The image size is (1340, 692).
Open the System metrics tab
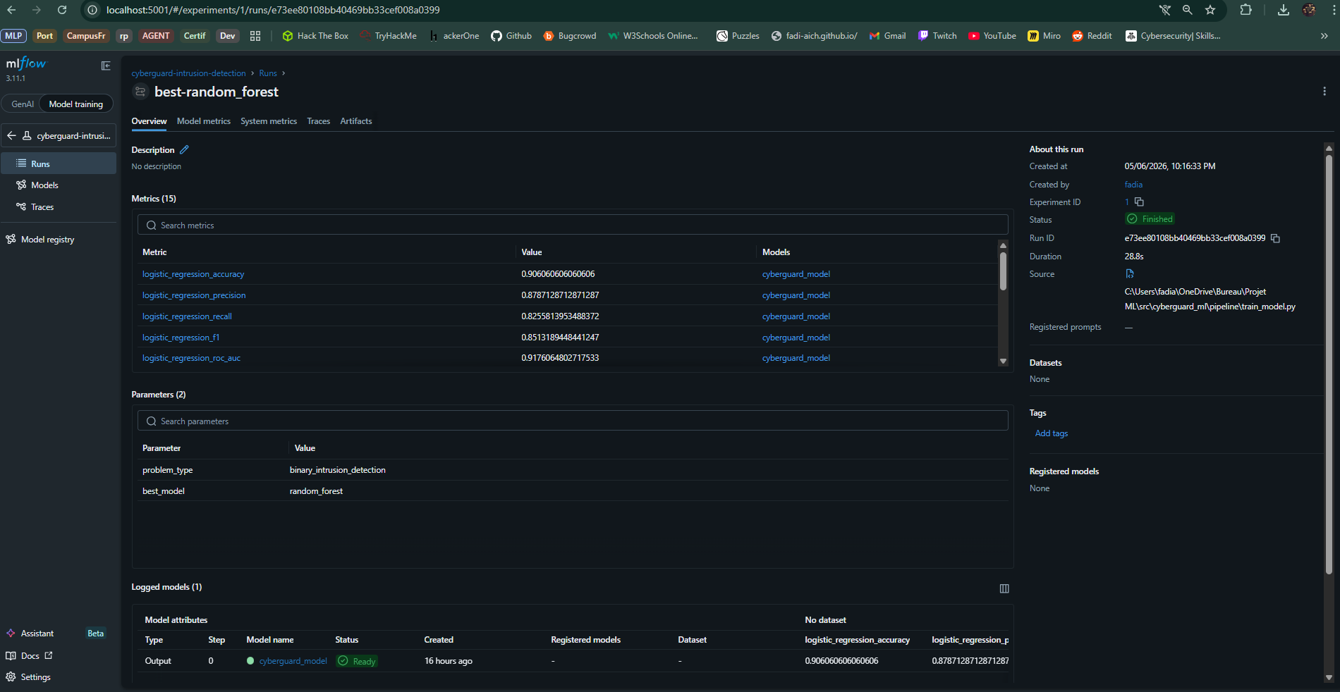pyautogui.click(x=269, y=121)
